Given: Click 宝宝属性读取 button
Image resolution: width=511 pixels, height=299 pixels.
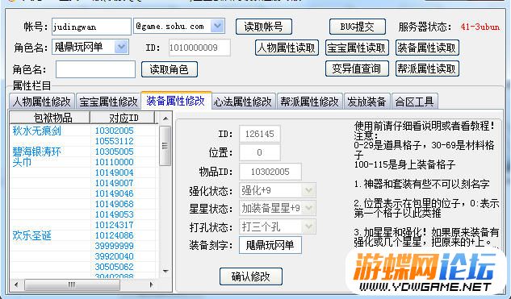Looking at the screenshot, I should coord(357,48).
